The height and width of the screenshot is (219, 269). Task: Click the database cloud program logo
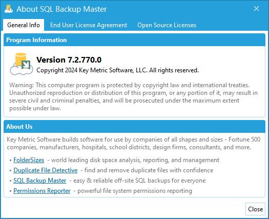click(22, 64)
